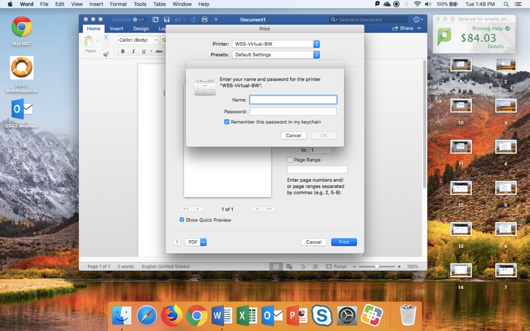This screenshot has width=530, height=331.
Task: Open the Printer dropdown showing WSS-Virtual-BW
Action: coord(275,44)
